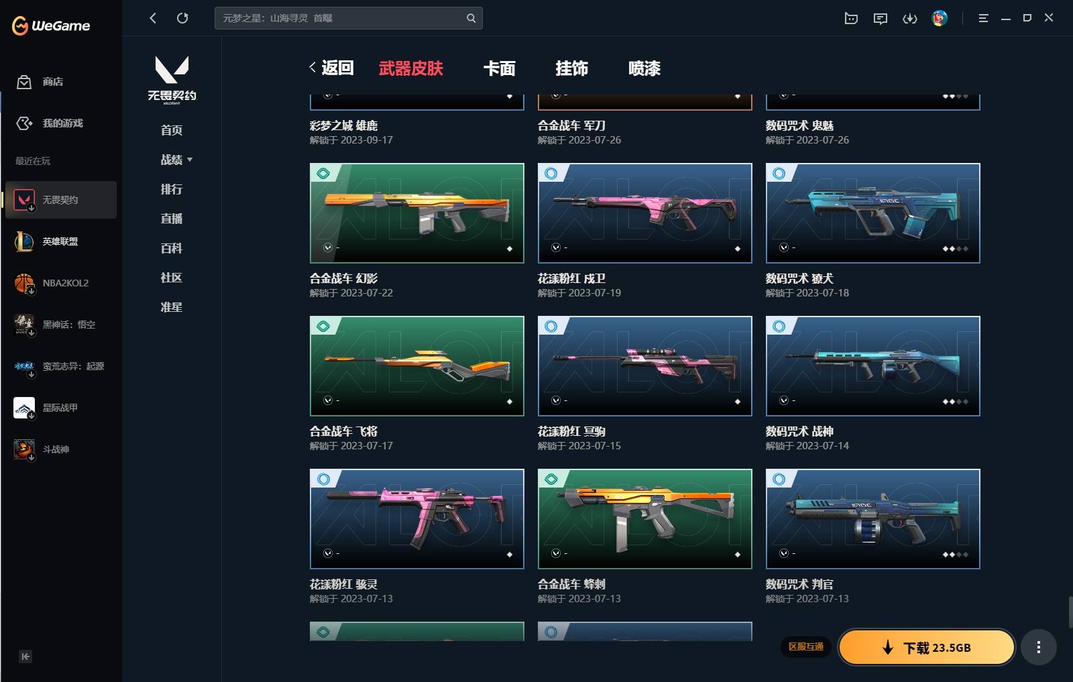1073x682 pixels.
Task: Open 英雄联盟 from the game list
Action: [x=60, y=241]
